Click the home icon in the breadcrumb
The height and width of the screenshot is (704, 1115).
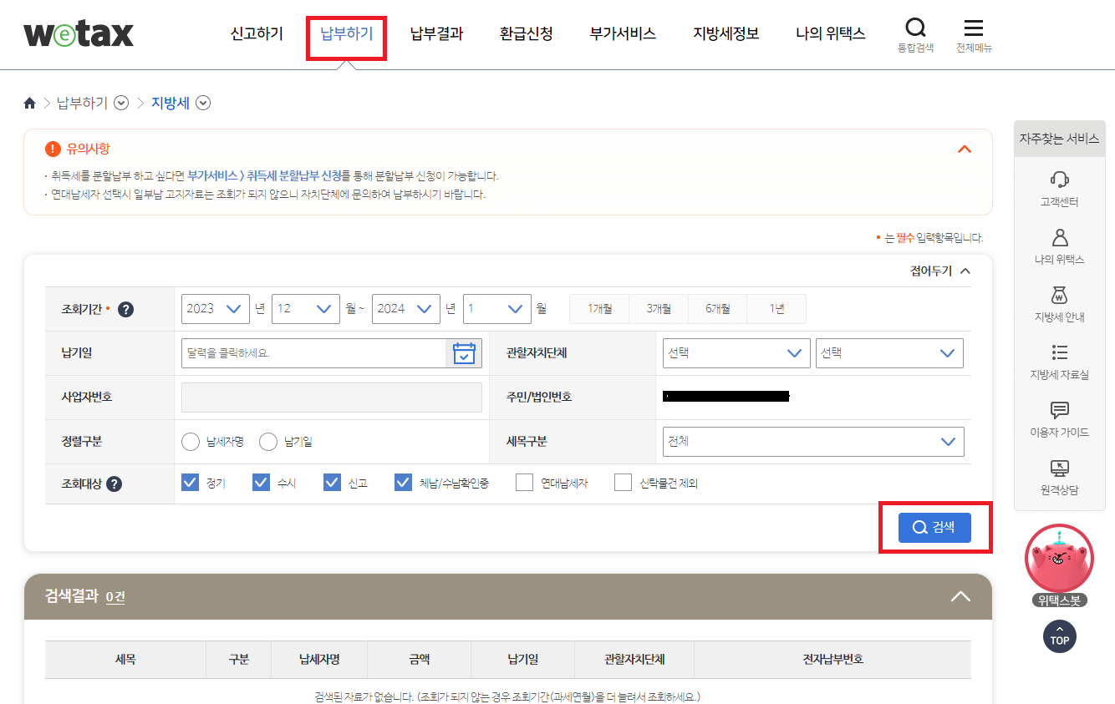28,102
